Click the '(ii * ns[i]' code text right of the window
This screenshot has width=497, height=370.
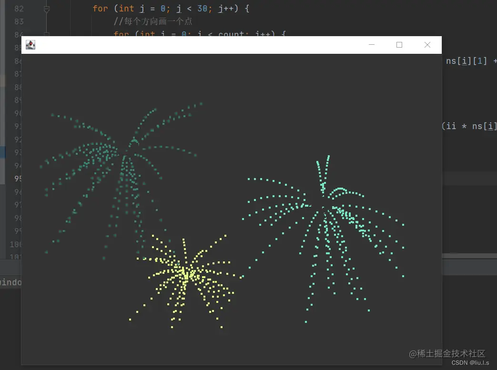(469, 126)
